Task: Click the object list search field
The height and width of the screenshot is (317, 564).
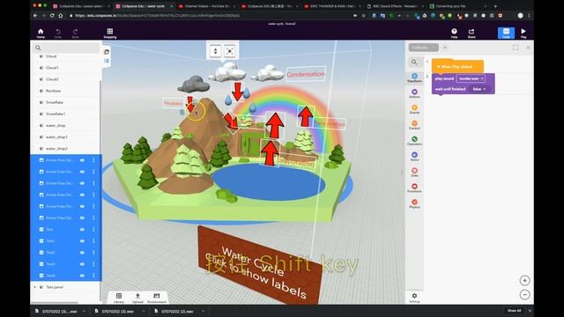Action: [65, 48]
